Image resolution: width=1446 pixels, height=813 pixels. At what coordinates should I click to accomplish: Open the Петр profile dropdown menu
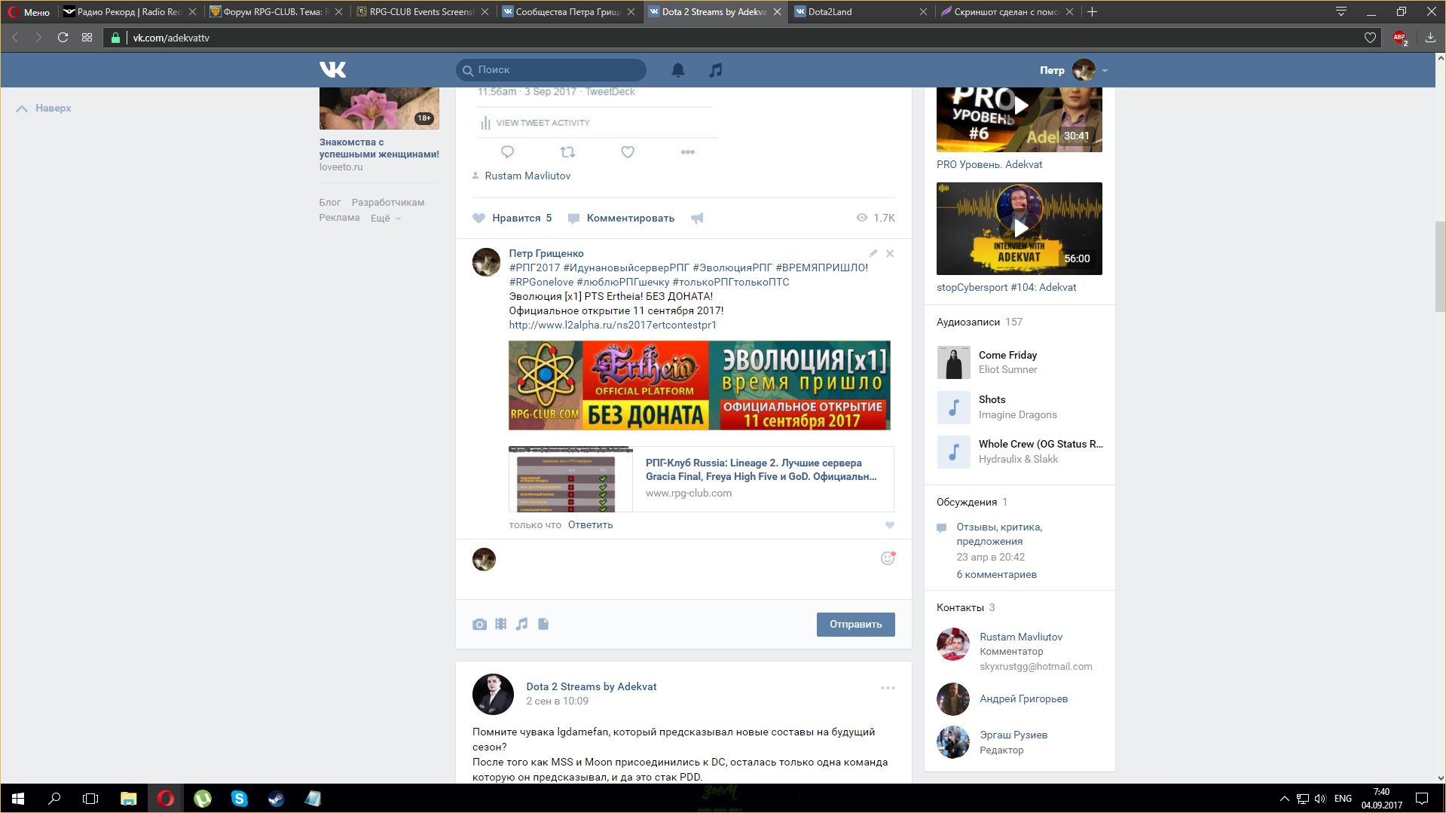pos(1074,70)
